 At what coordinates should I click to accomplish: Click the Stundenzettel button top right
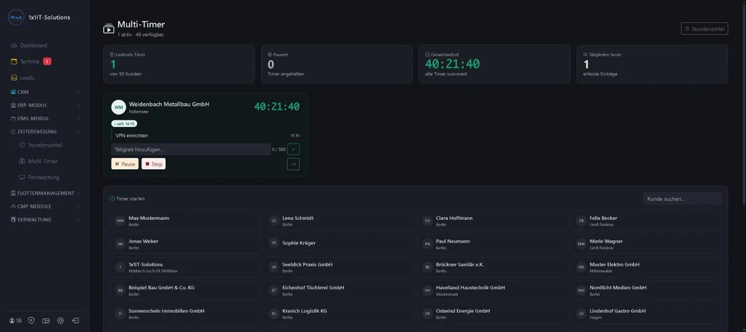tap(704, 29)
